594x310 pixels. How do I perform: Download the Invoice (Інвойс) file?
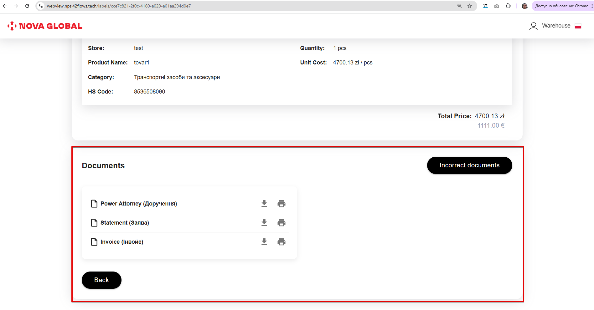[264, 242]
